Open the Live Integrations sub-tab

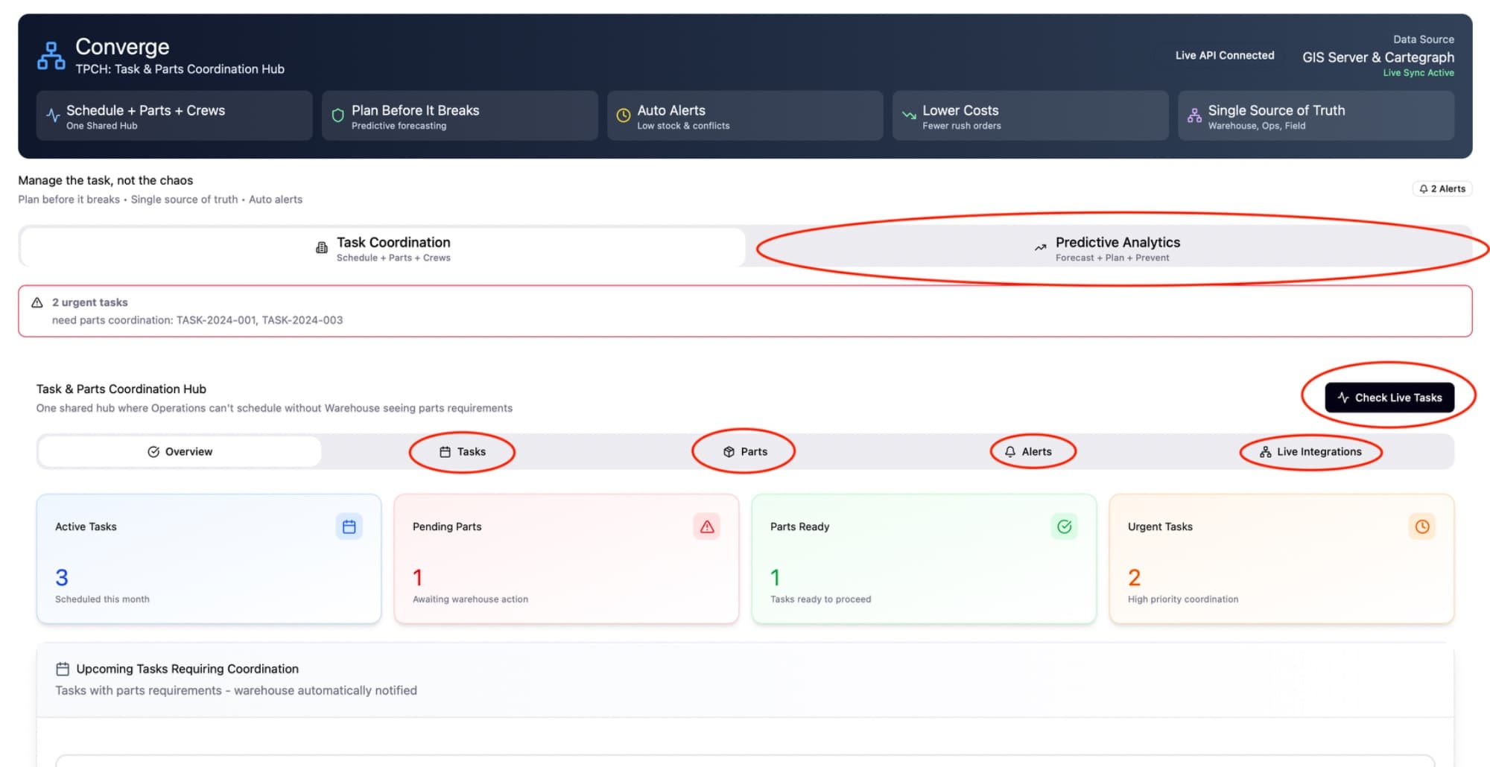[x=1310, y=451]
